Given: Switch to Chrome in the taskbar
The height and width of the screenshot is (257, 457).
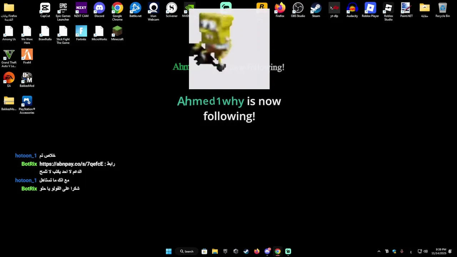Looking at the screenshot, I should [x=277, y=251].
